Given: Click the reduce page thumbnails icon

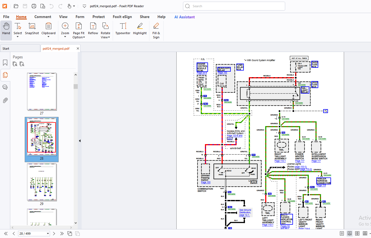Looking at the screenshot, I should (x=22, y=64).
